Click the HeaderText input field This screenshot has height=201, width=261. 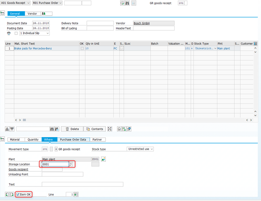(x=154, y=28)
